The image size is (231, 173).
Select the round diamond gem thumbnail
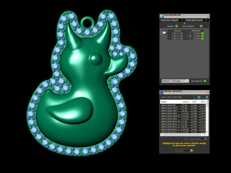[x=164, y=32]
